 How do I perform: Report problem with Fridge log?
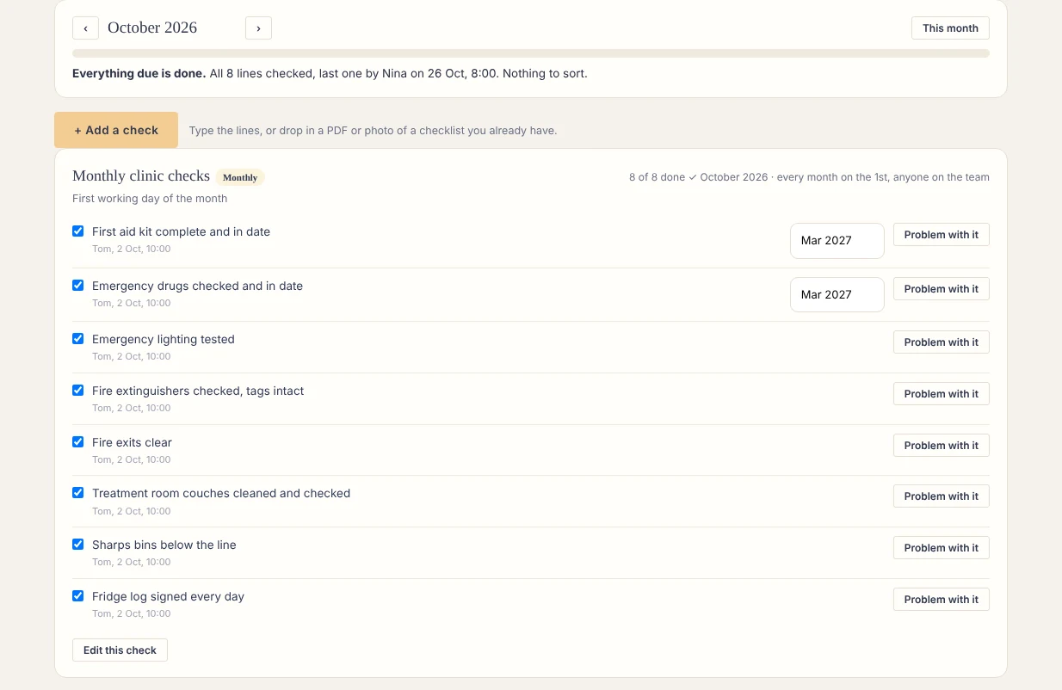[x=942, y=600]
